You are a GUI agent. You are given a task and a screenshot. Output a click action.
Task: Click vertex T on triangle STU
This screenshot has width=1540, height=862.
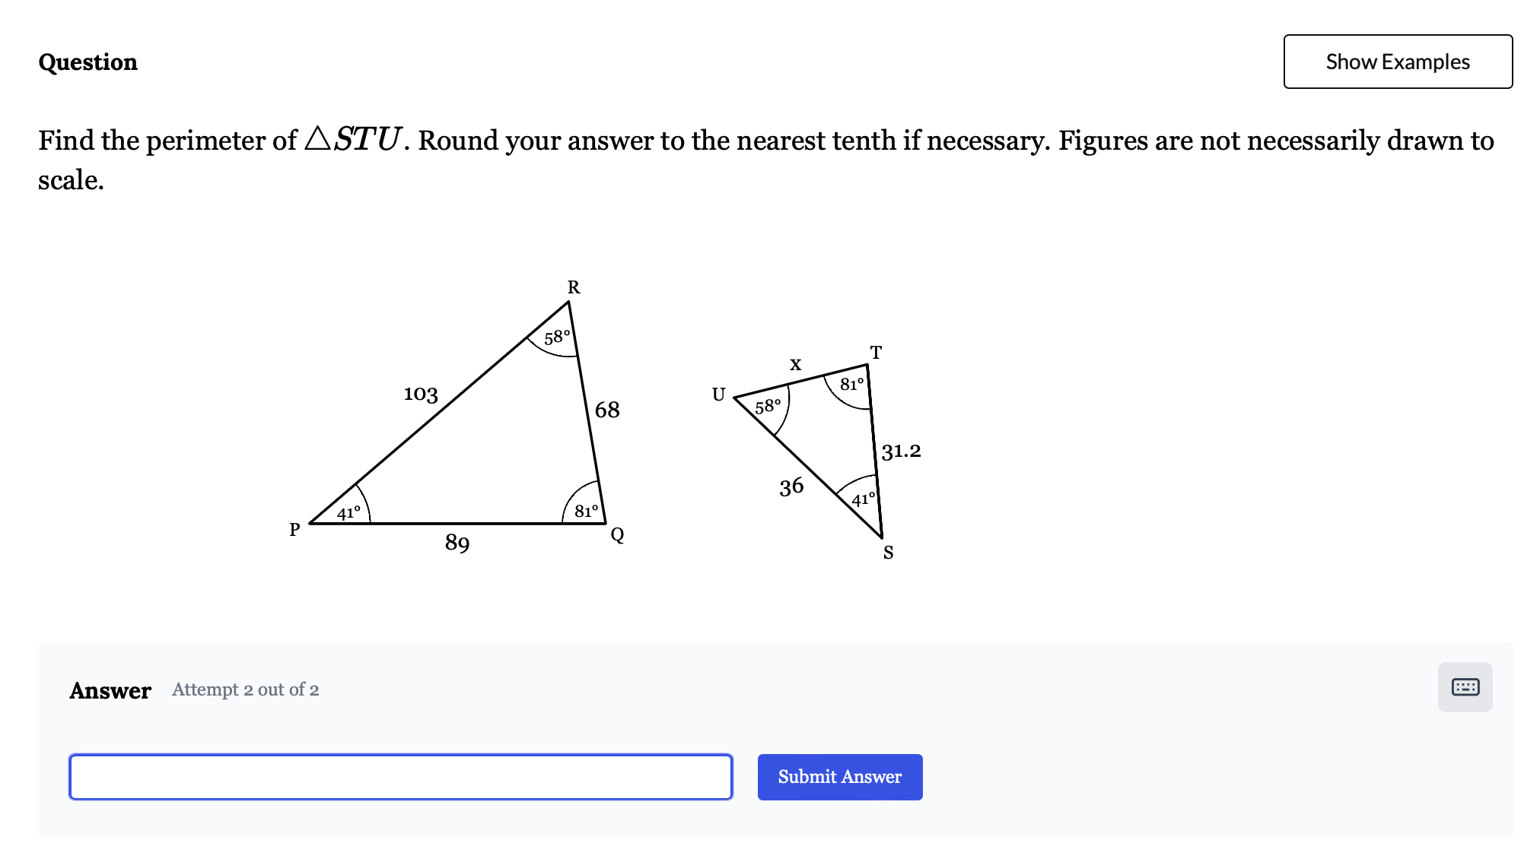875,353
